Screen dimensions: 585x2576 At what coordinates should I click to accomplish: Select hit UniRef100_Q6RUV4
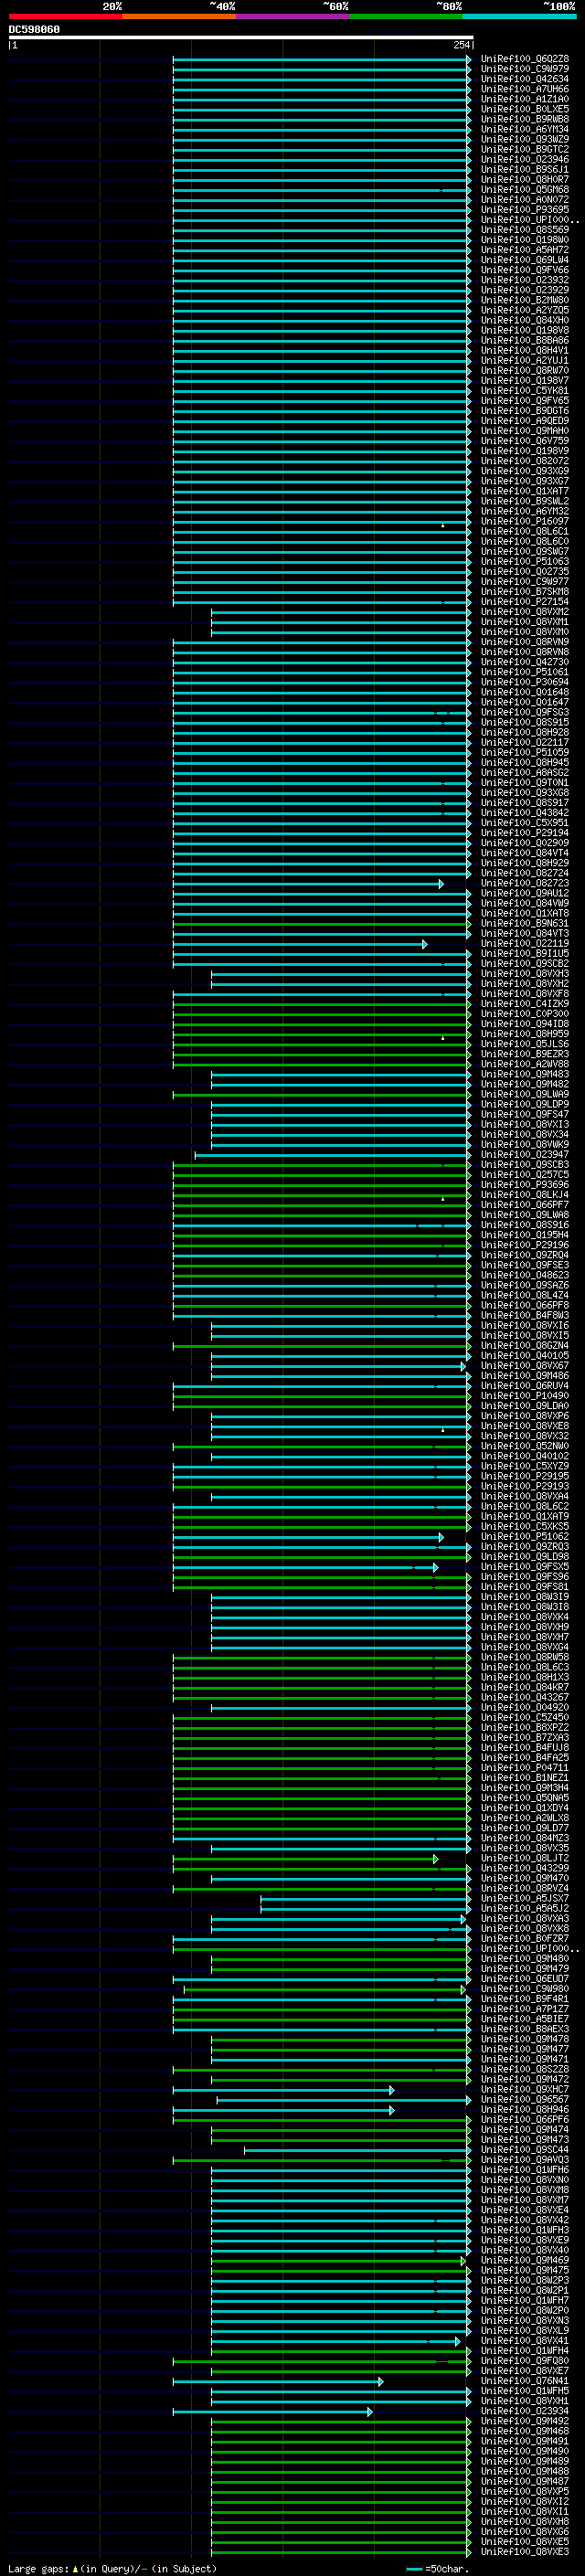(525, 1385)
